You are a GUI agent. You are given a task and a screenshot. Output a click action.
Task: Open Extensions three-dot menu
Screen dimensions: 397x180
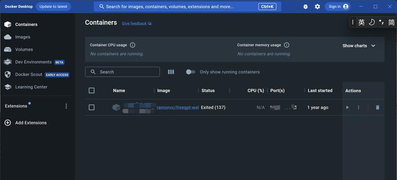(x=66, y=106)
